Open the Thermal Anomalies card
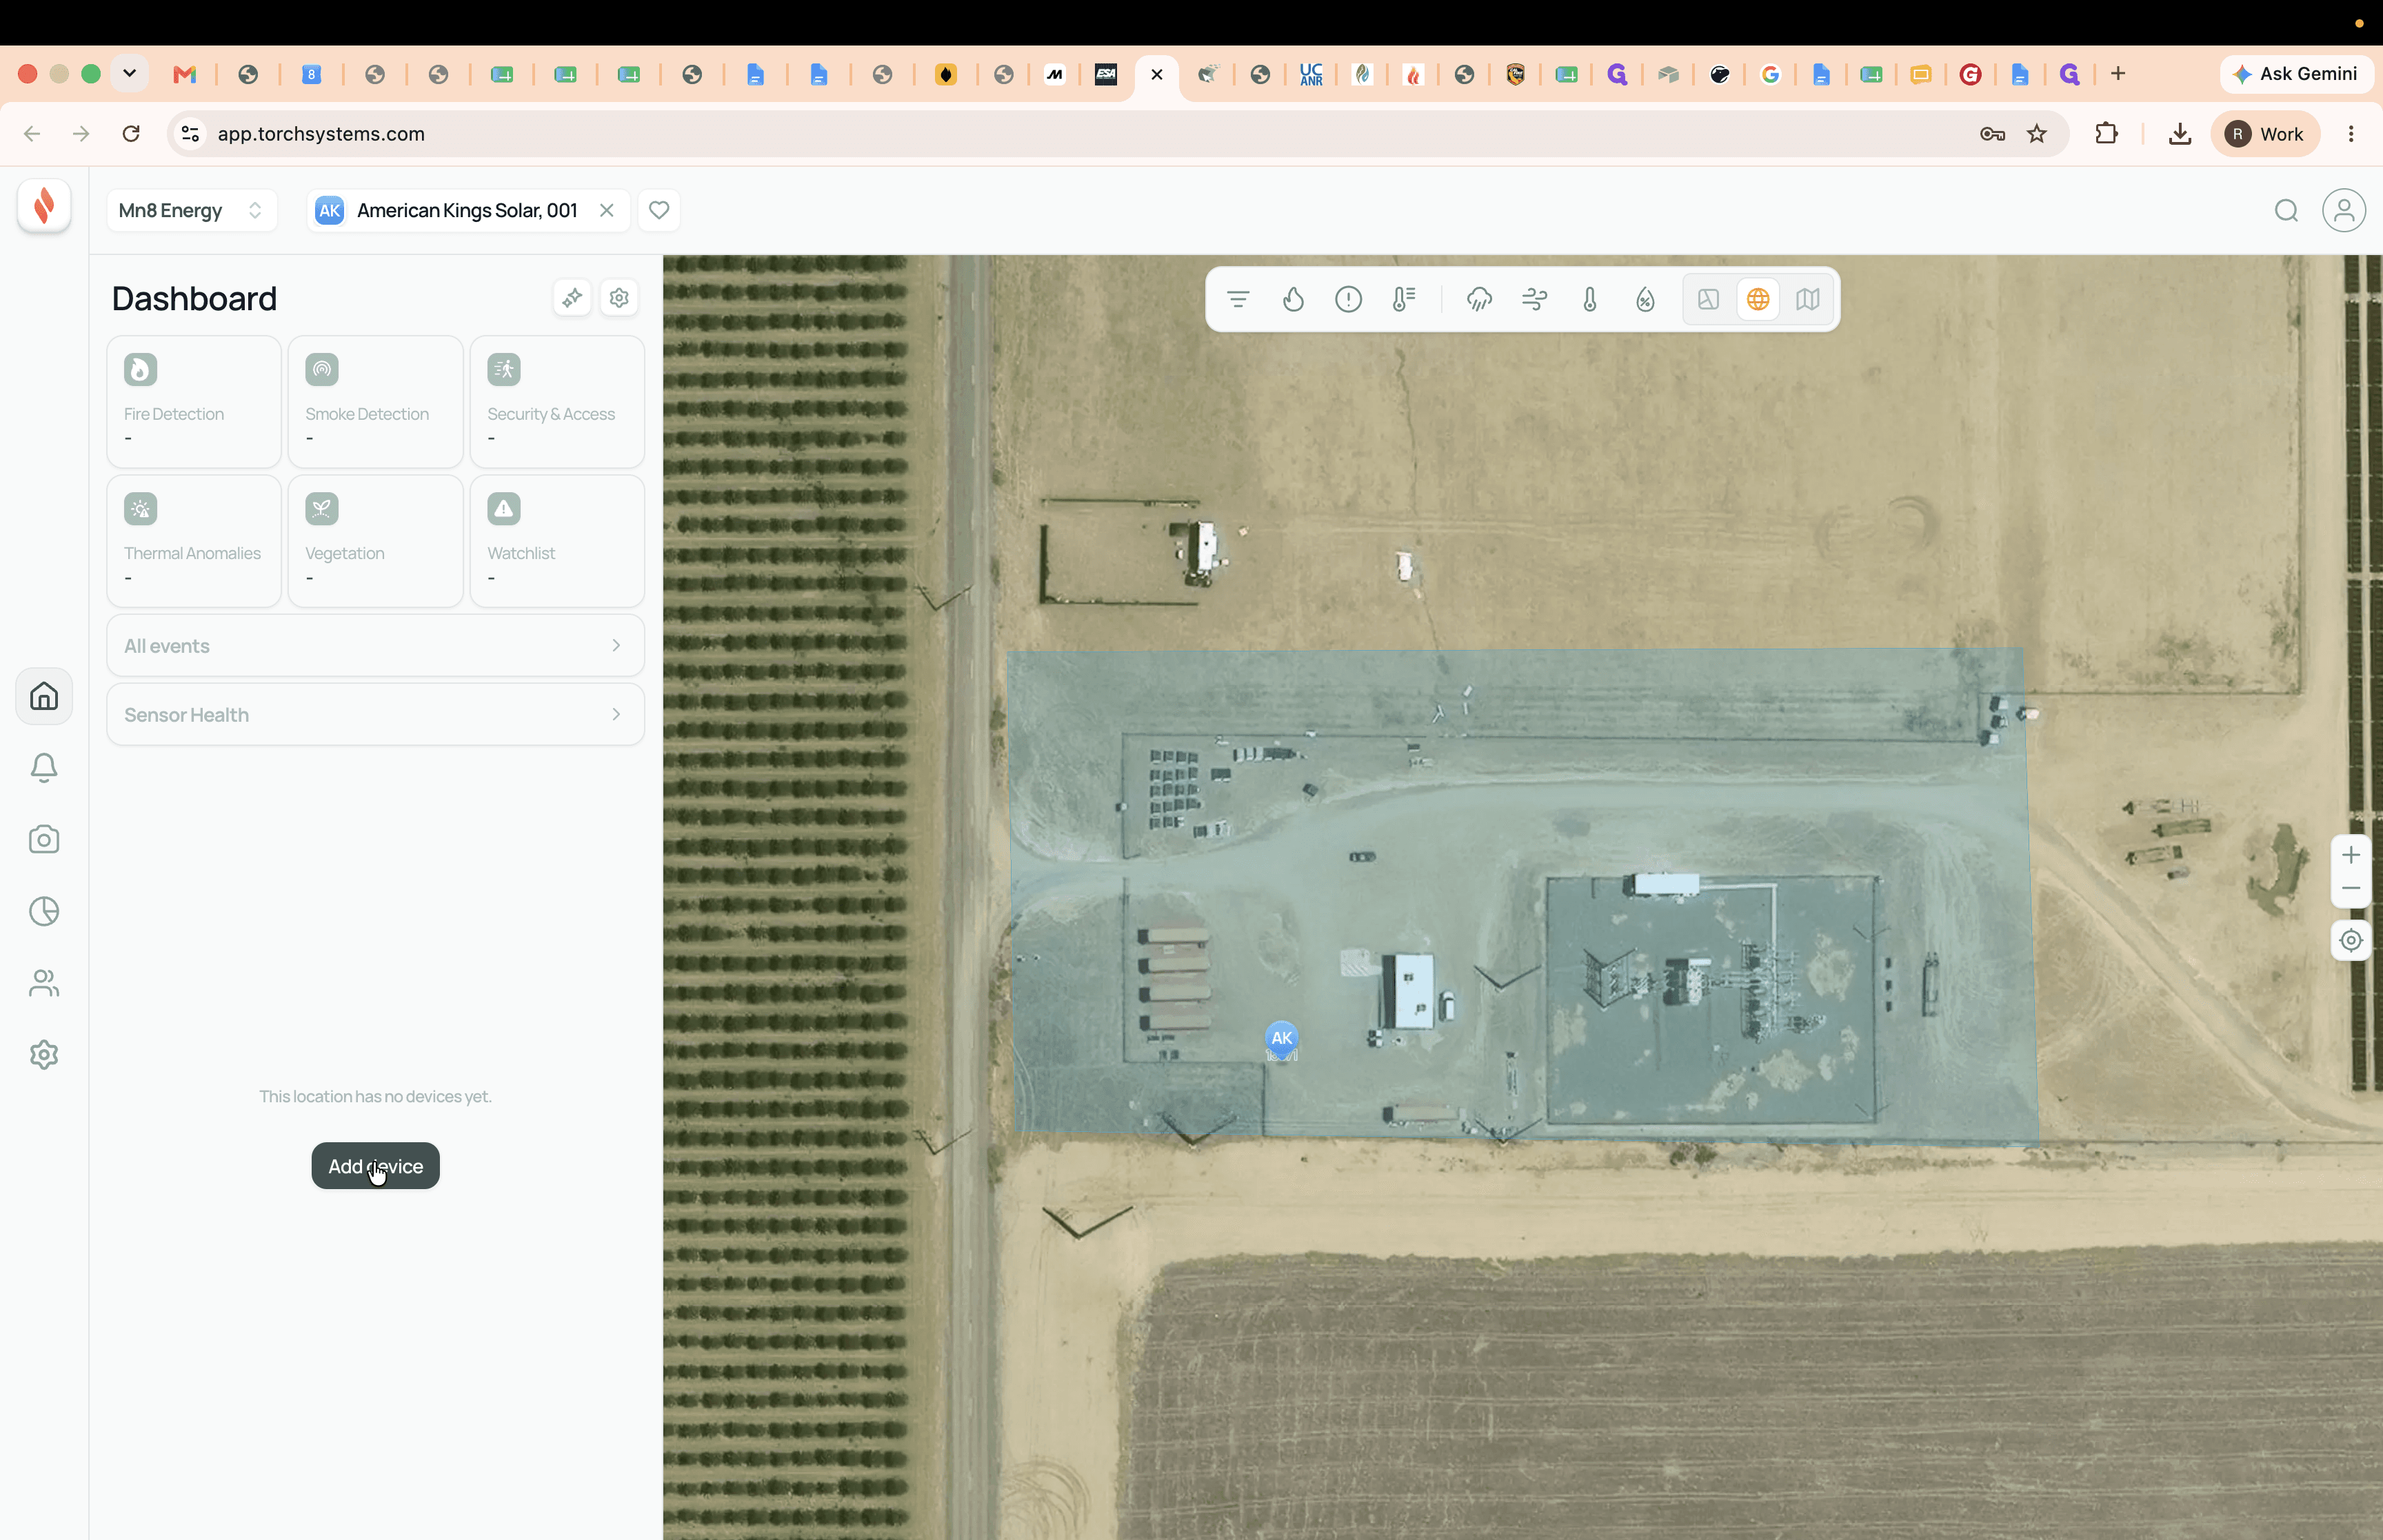The width and height of the screenshot is (2383, 1540). coord(194,541)
